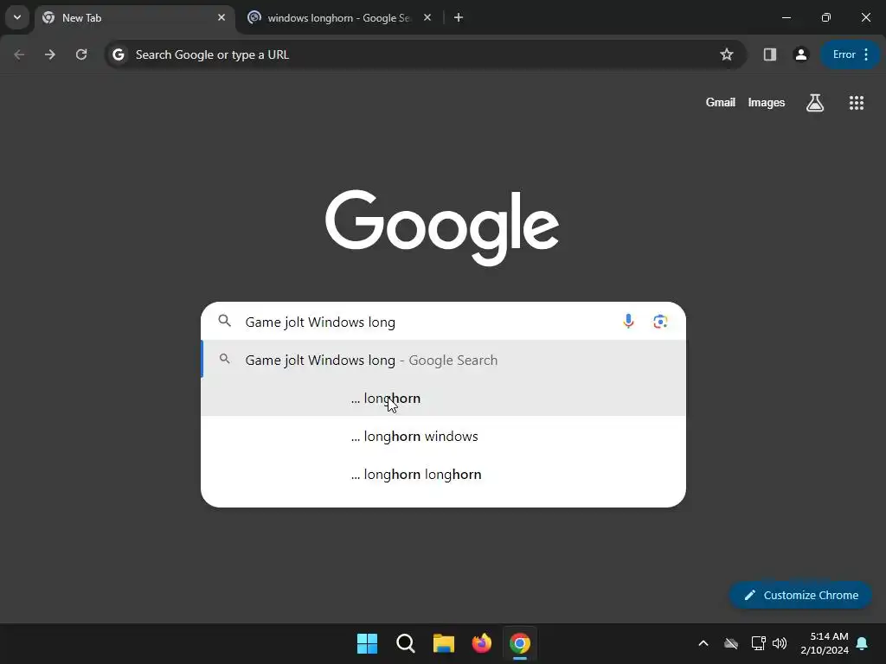Open the side panel

point(769,54)
